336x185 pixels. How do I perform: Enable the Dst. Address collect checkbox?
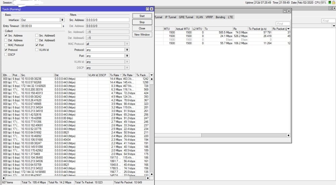click(x=6, y=40)
